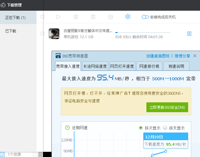This screenshot has width=200, height=157.
Task: Click 创建桌面图标 link
Action: [x=158, y=56]
